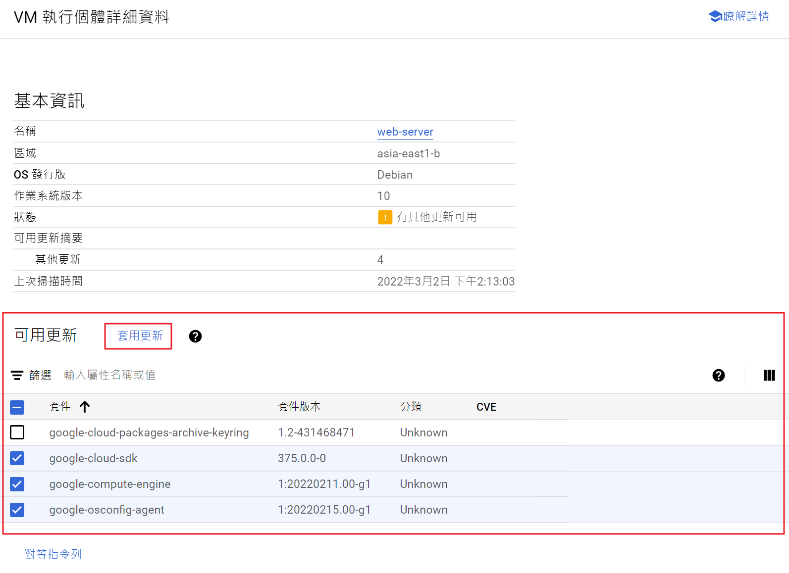The image size is (789, 573).
Task: Click the 分類 column header
Action: 411,407
